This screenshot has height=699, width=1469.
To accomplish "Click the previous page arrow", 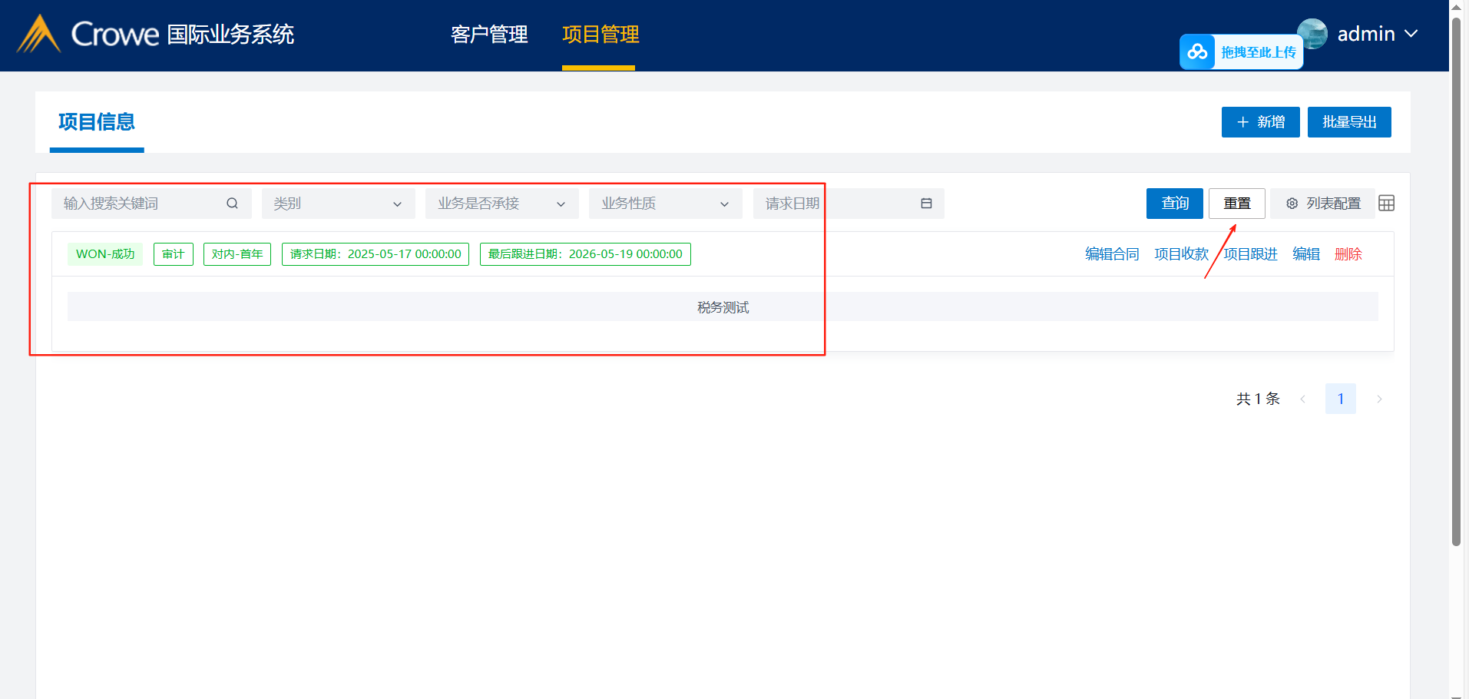I will tap(1302, 399).
